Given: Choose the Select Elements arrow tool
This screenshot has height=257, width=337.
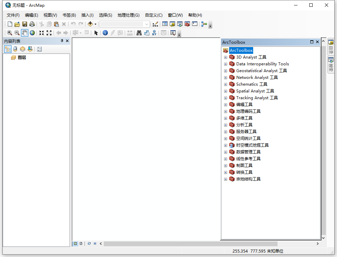Looking at the screenshot, I should click(96, 33).
